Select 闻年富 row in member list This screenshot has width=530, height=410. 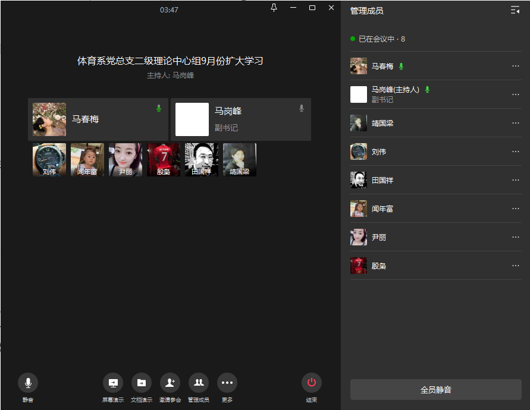point(382,209)
